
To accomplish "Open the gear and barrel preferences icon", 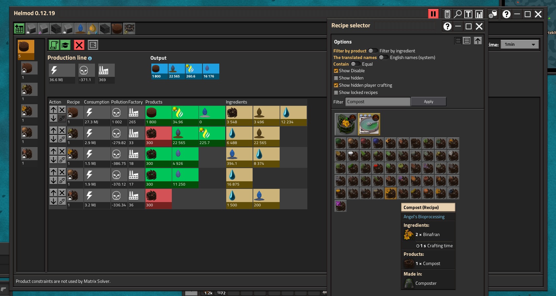I will (493, 14).
